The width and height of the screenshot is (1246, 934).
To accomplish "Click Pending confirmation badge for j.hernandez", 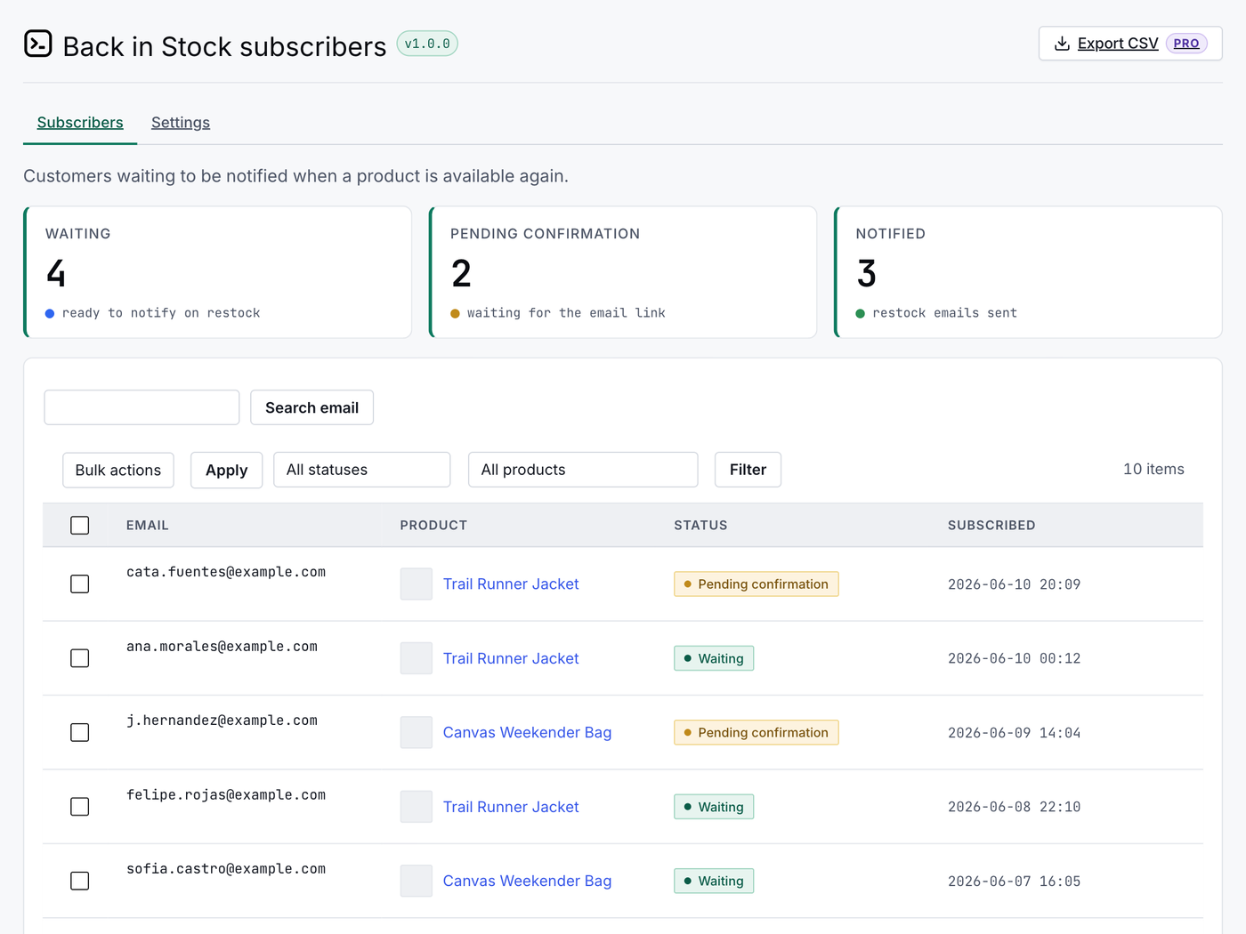I will coord(756,733).
